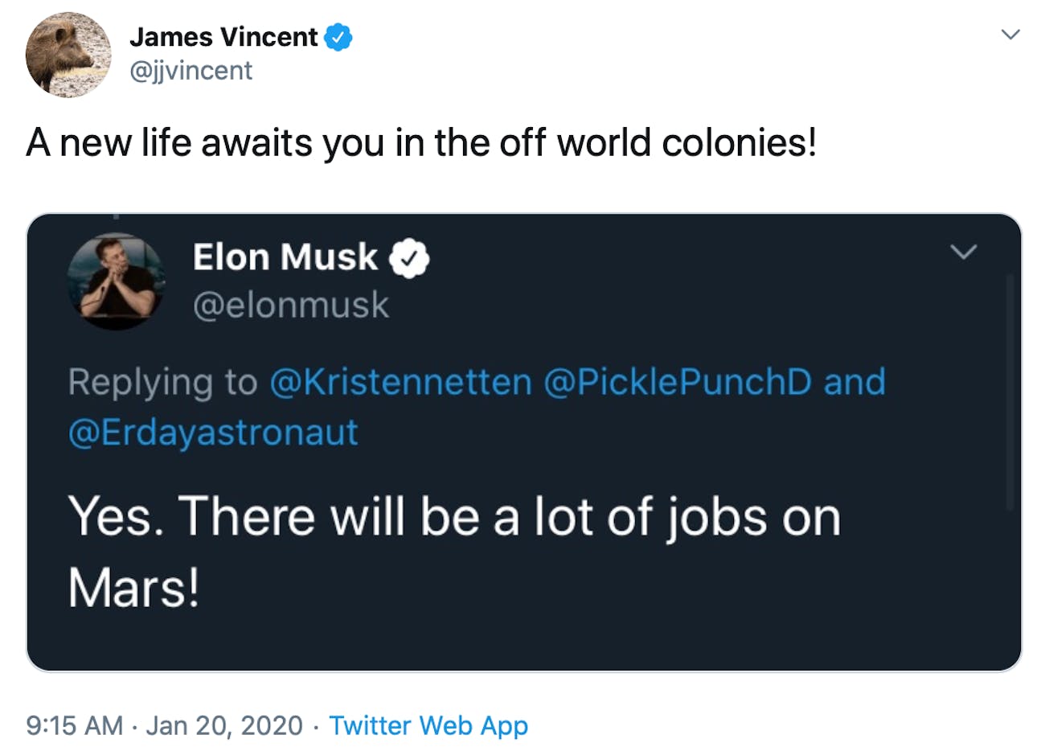This screenshot has height=755, width=1045.
Task: Open the caret menu beside Elon Musk's tweet
Action: click(963, 253)
